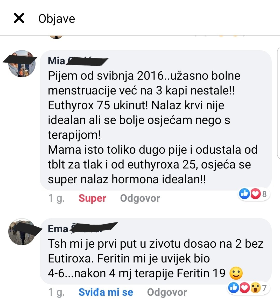This screenshot has width=280, height=304.
Task: Click the Objave header title
Action: tap(57, 19)
